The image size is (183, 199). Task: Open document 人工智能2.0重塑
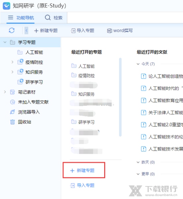(166, 125)
